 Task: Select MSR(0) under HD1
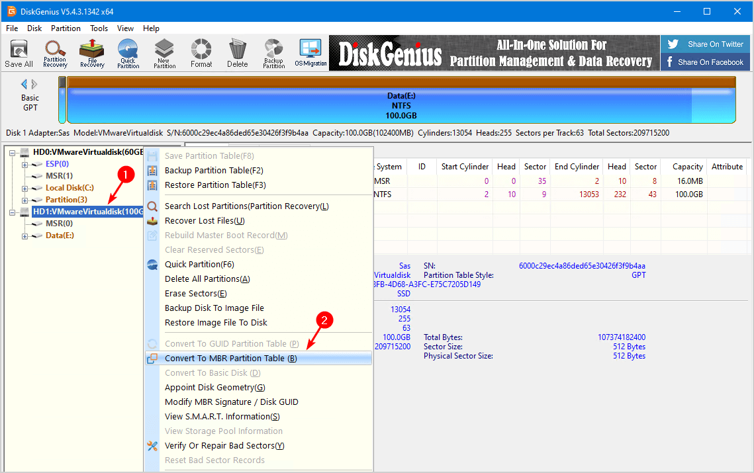click(x=59, y=224)
